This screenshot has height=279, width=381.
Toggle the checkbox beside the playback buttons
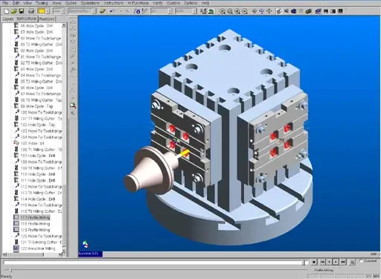pyautogui.click(x=362, y=261)
